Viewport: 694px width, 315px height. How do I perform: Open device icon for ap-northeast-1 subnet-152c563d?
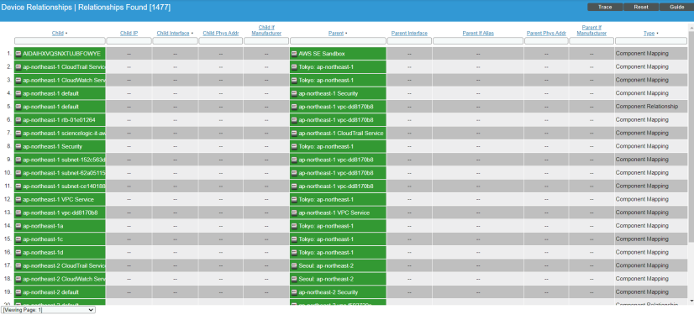pyautogui.click(x=18, y=160)
